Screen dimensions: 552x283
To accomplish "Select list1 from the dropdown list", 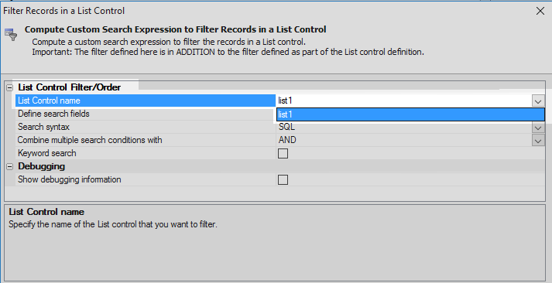I will coord(410,114).
